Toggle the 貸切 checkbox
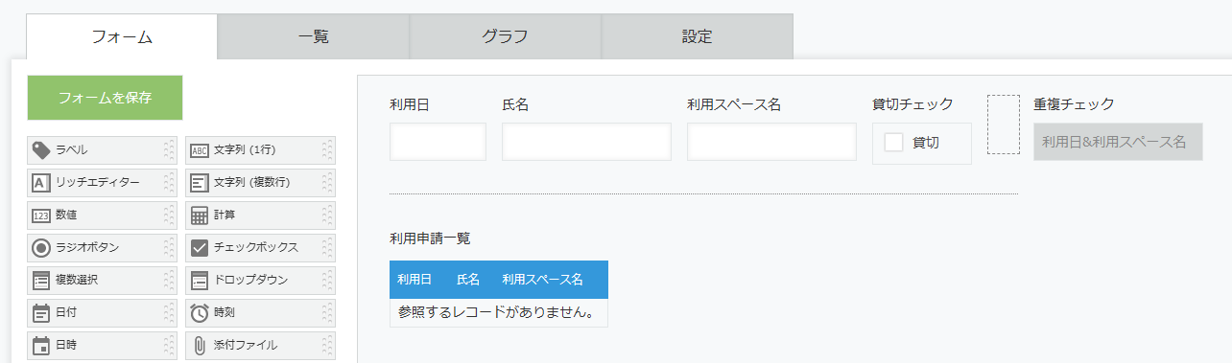Viewport: 1232px width, 363px height. (x=894, y=143)
